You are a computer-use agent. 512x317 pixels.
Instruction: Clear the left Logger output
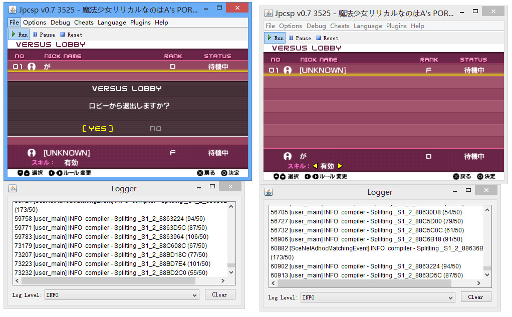(x=219, y=294)
